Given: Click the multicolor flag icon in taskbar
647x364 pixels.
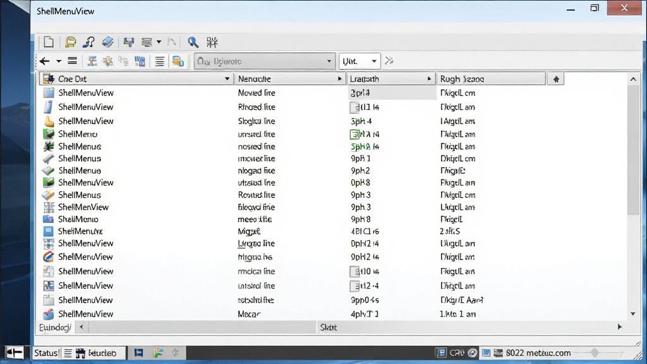Looking at the screenshot, I should 159,353.
